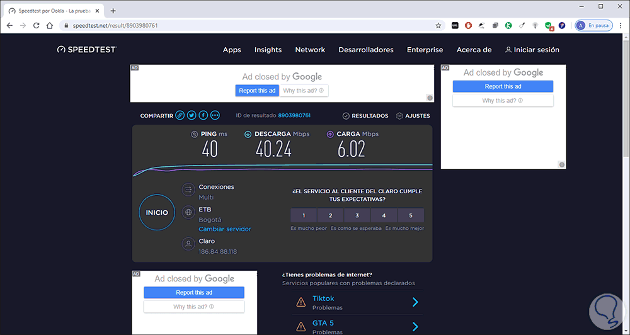Viewport: 630px width, 335px height.
Task: Click the browser back arrow
Action: [x=9, y=25]
